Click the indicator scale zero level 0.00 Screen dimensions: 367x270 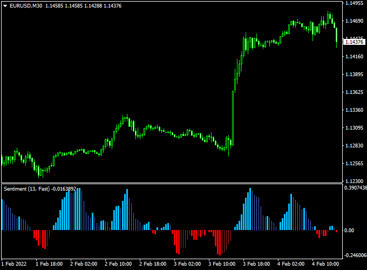pos(349,231)
